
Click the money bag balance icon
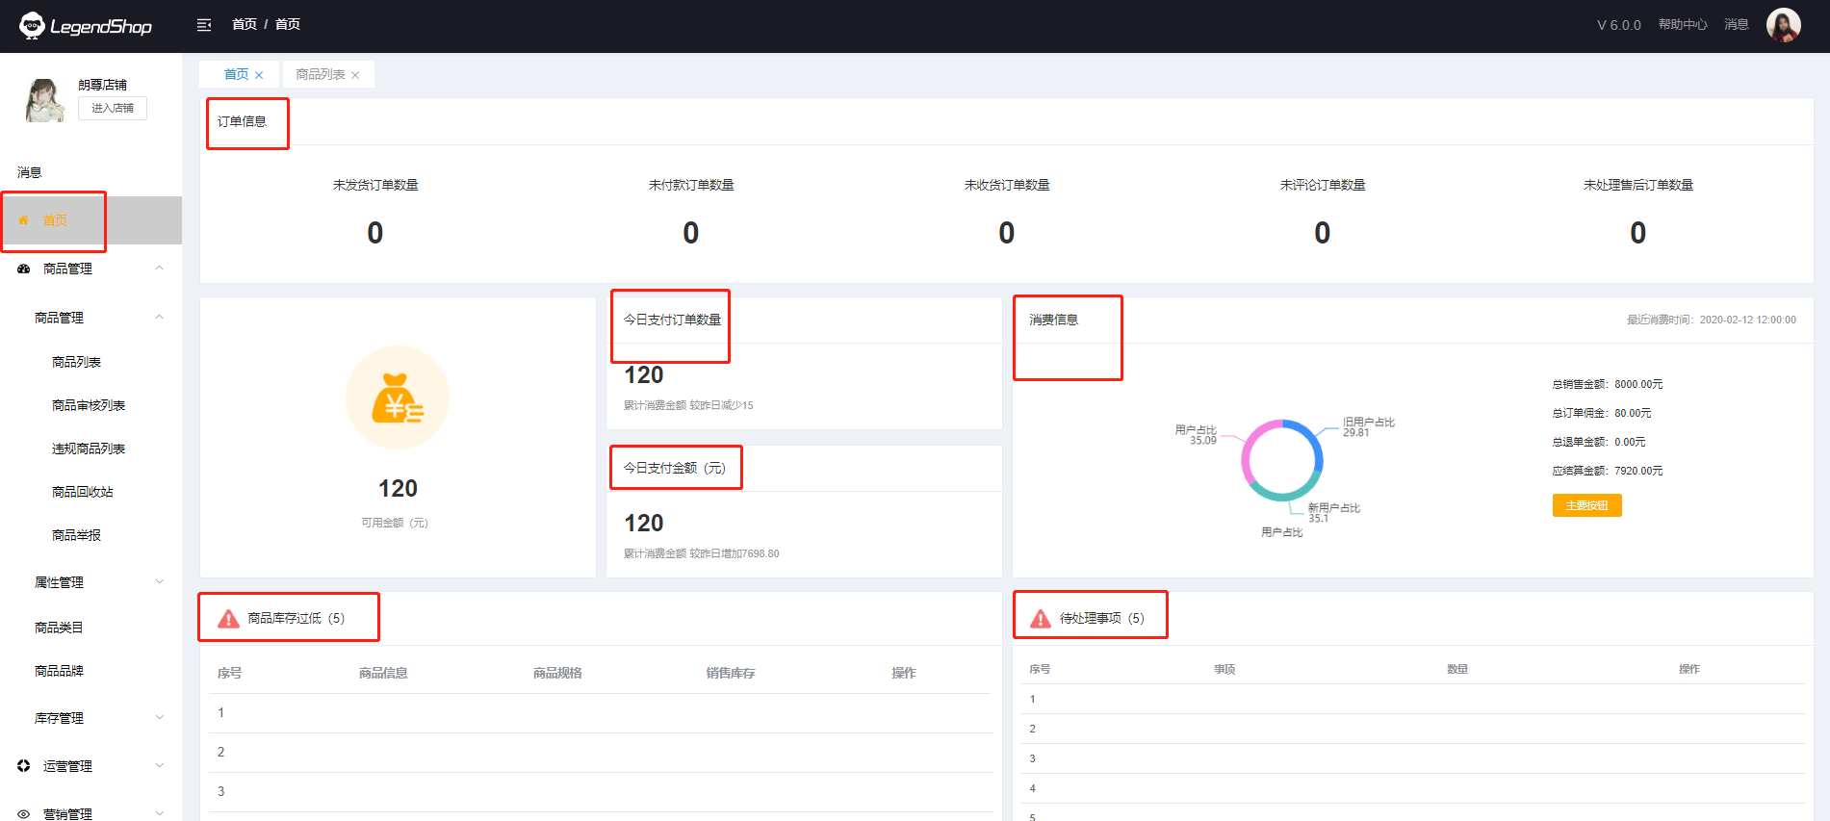pos(398,398)
